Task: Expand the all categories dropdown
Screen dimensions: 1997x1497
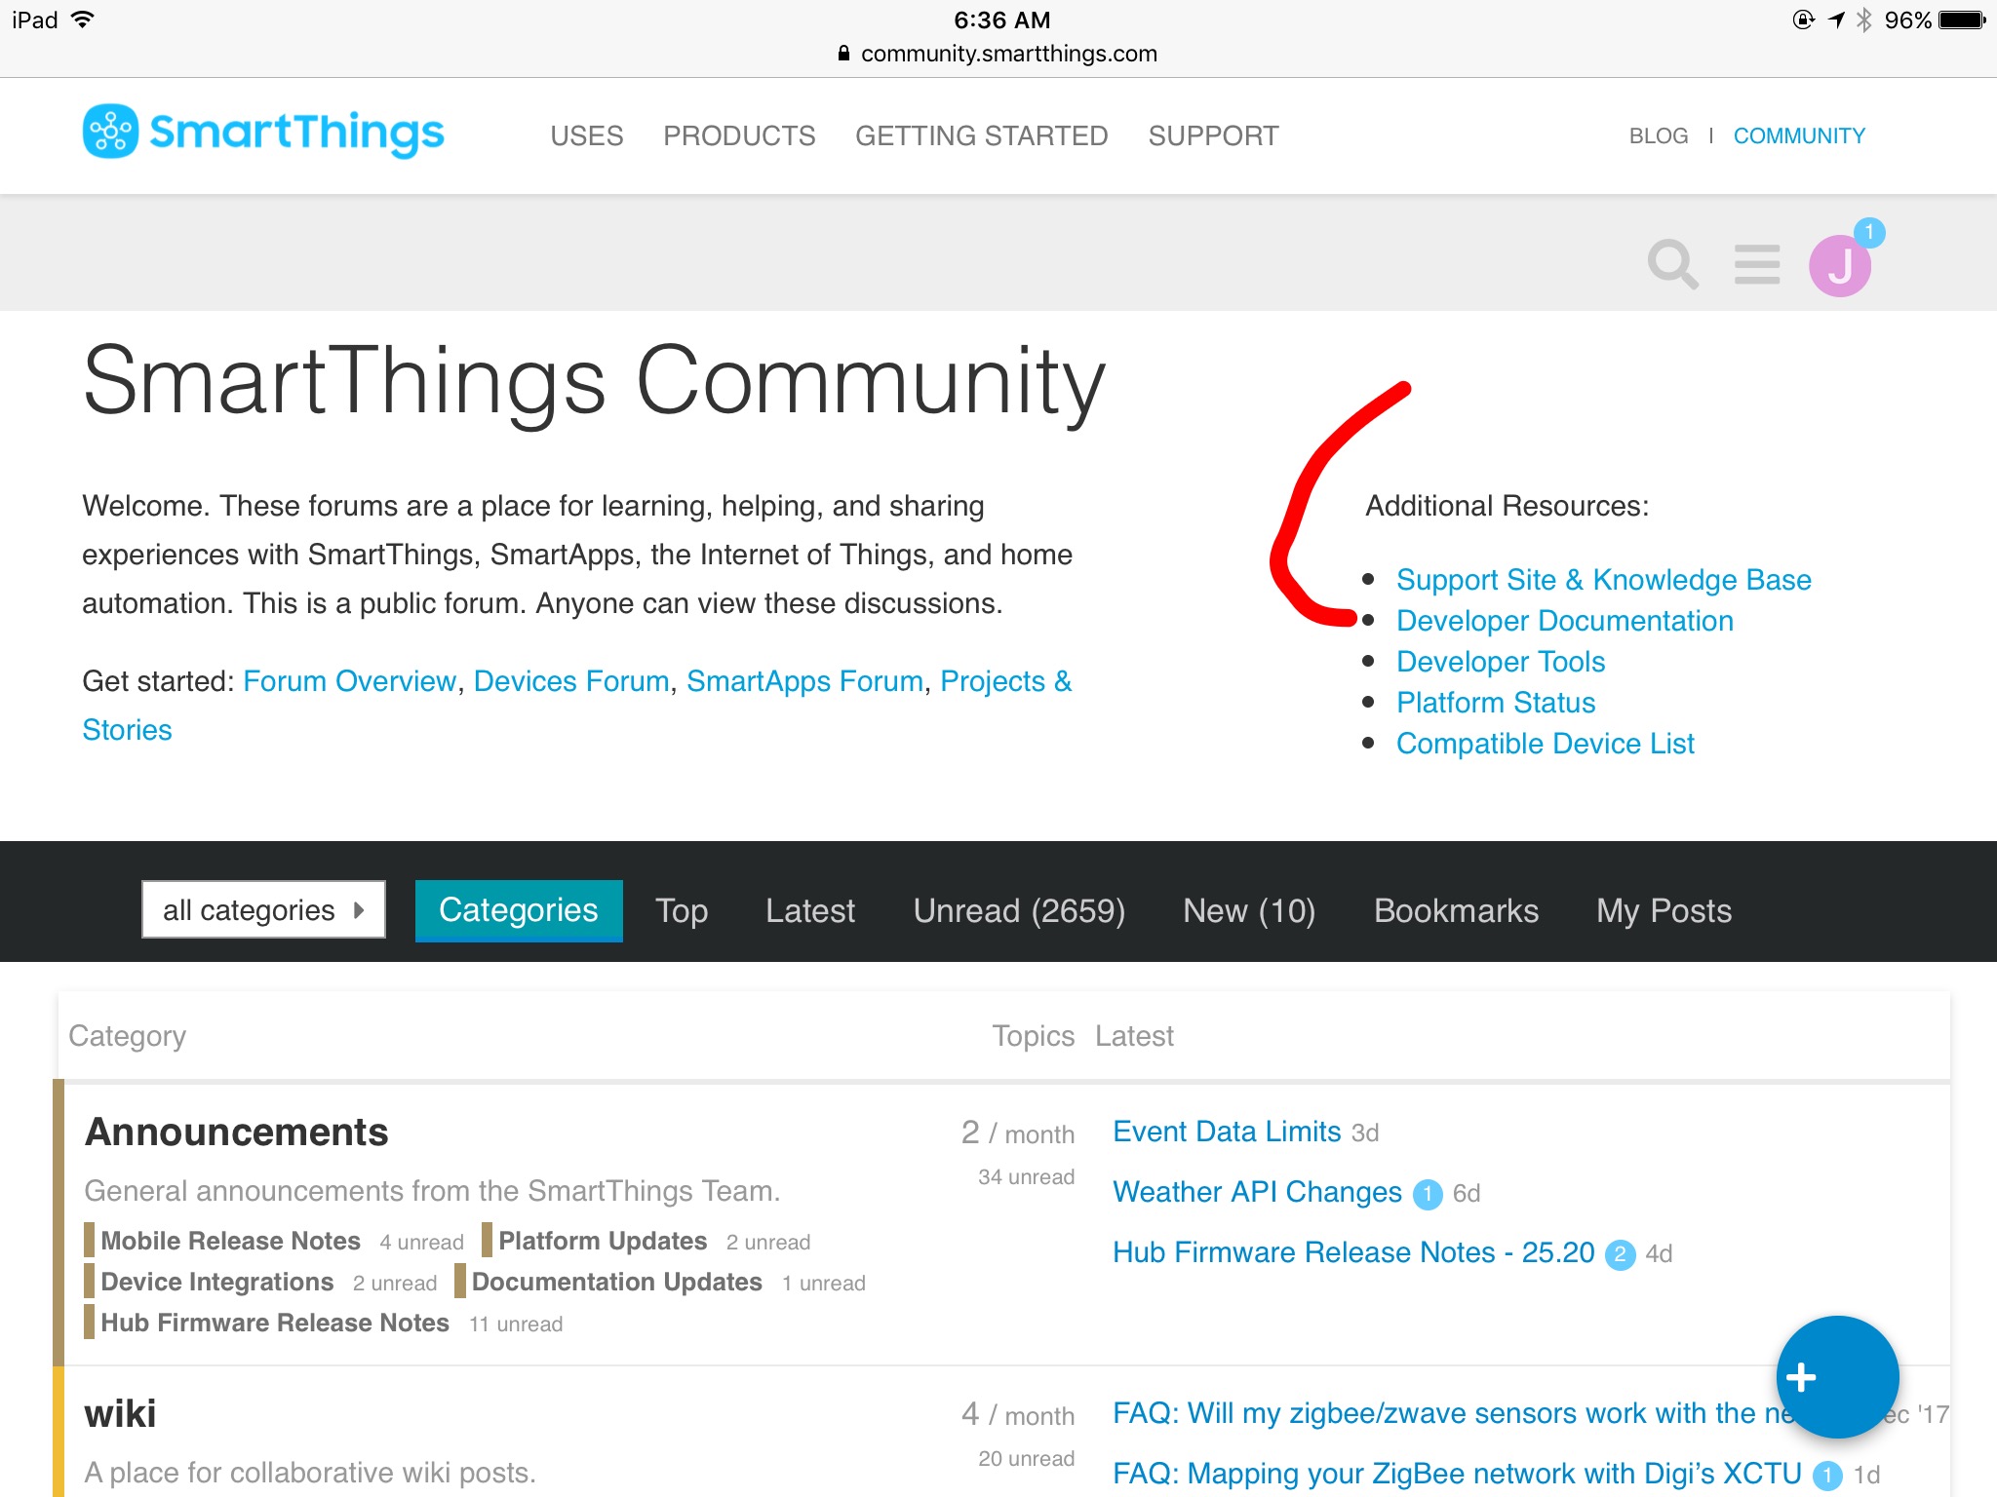Action: point(263,909)
